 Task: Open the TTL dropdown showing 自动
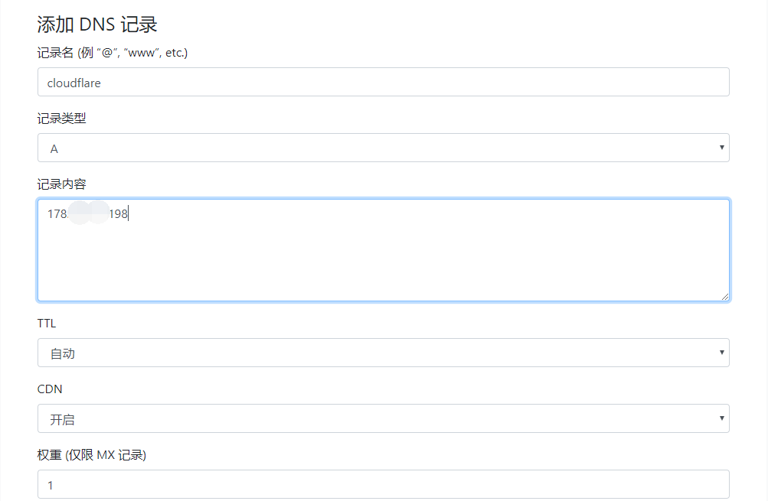(384, 353)
